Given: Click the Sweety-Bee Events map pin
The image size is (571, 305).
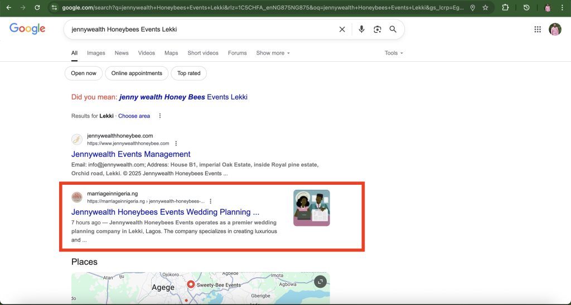Looking at the screenshot, I should (x=191, y=284).
